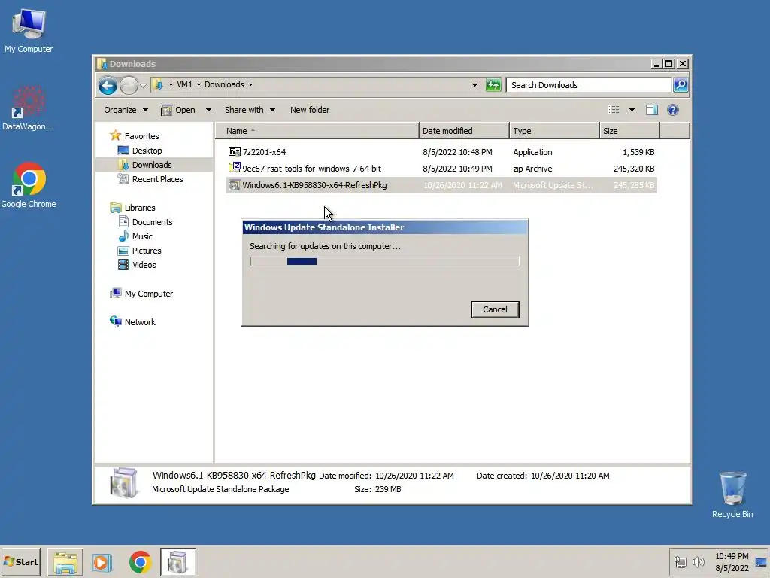Sort by Size column header
Screen dimensions: 770x578
(x=629, y=131)
